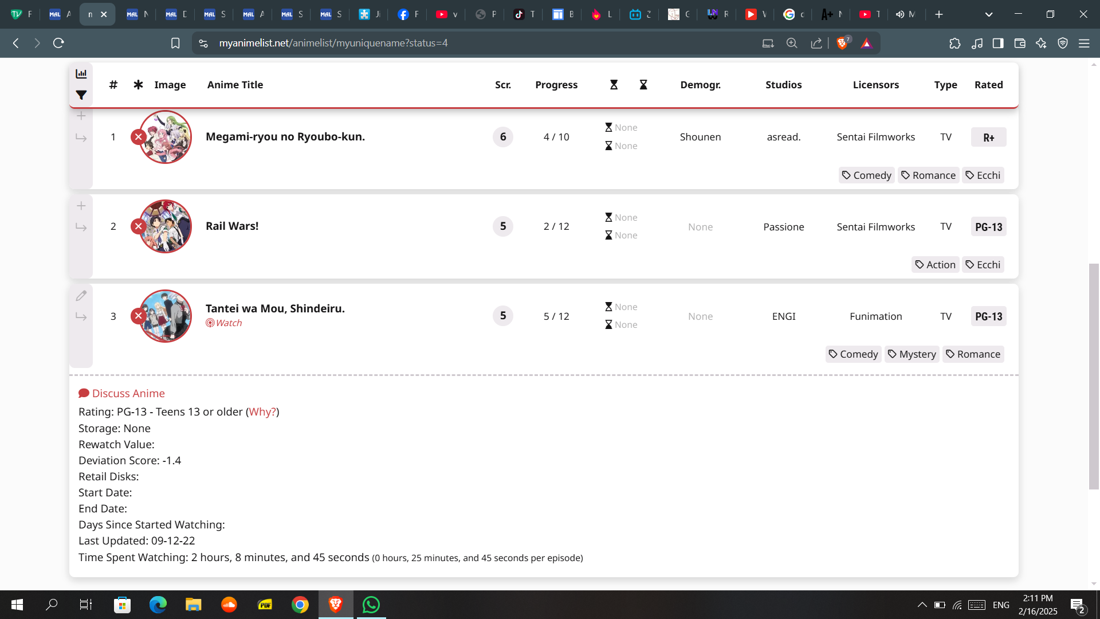Screen dimensions: 1100x619
Task: Click the Action tag in Rail Wars! row
Action: (935, 264)
